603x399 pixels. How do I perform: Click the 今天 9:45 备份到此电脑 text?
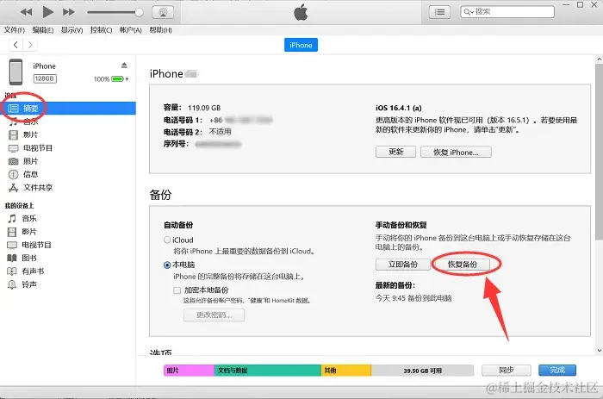pos(413,298)
